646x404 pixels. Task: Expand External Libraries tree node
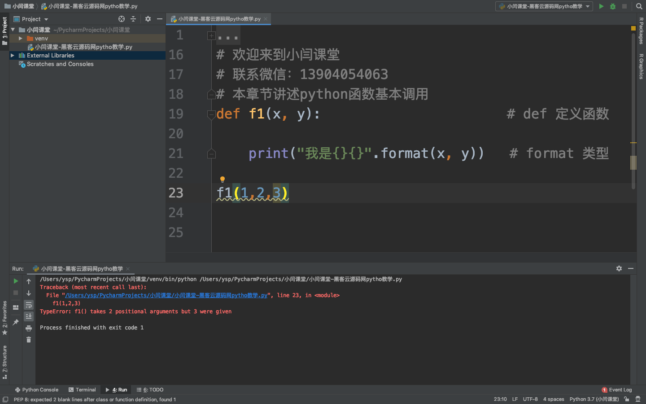coord(13,56)
